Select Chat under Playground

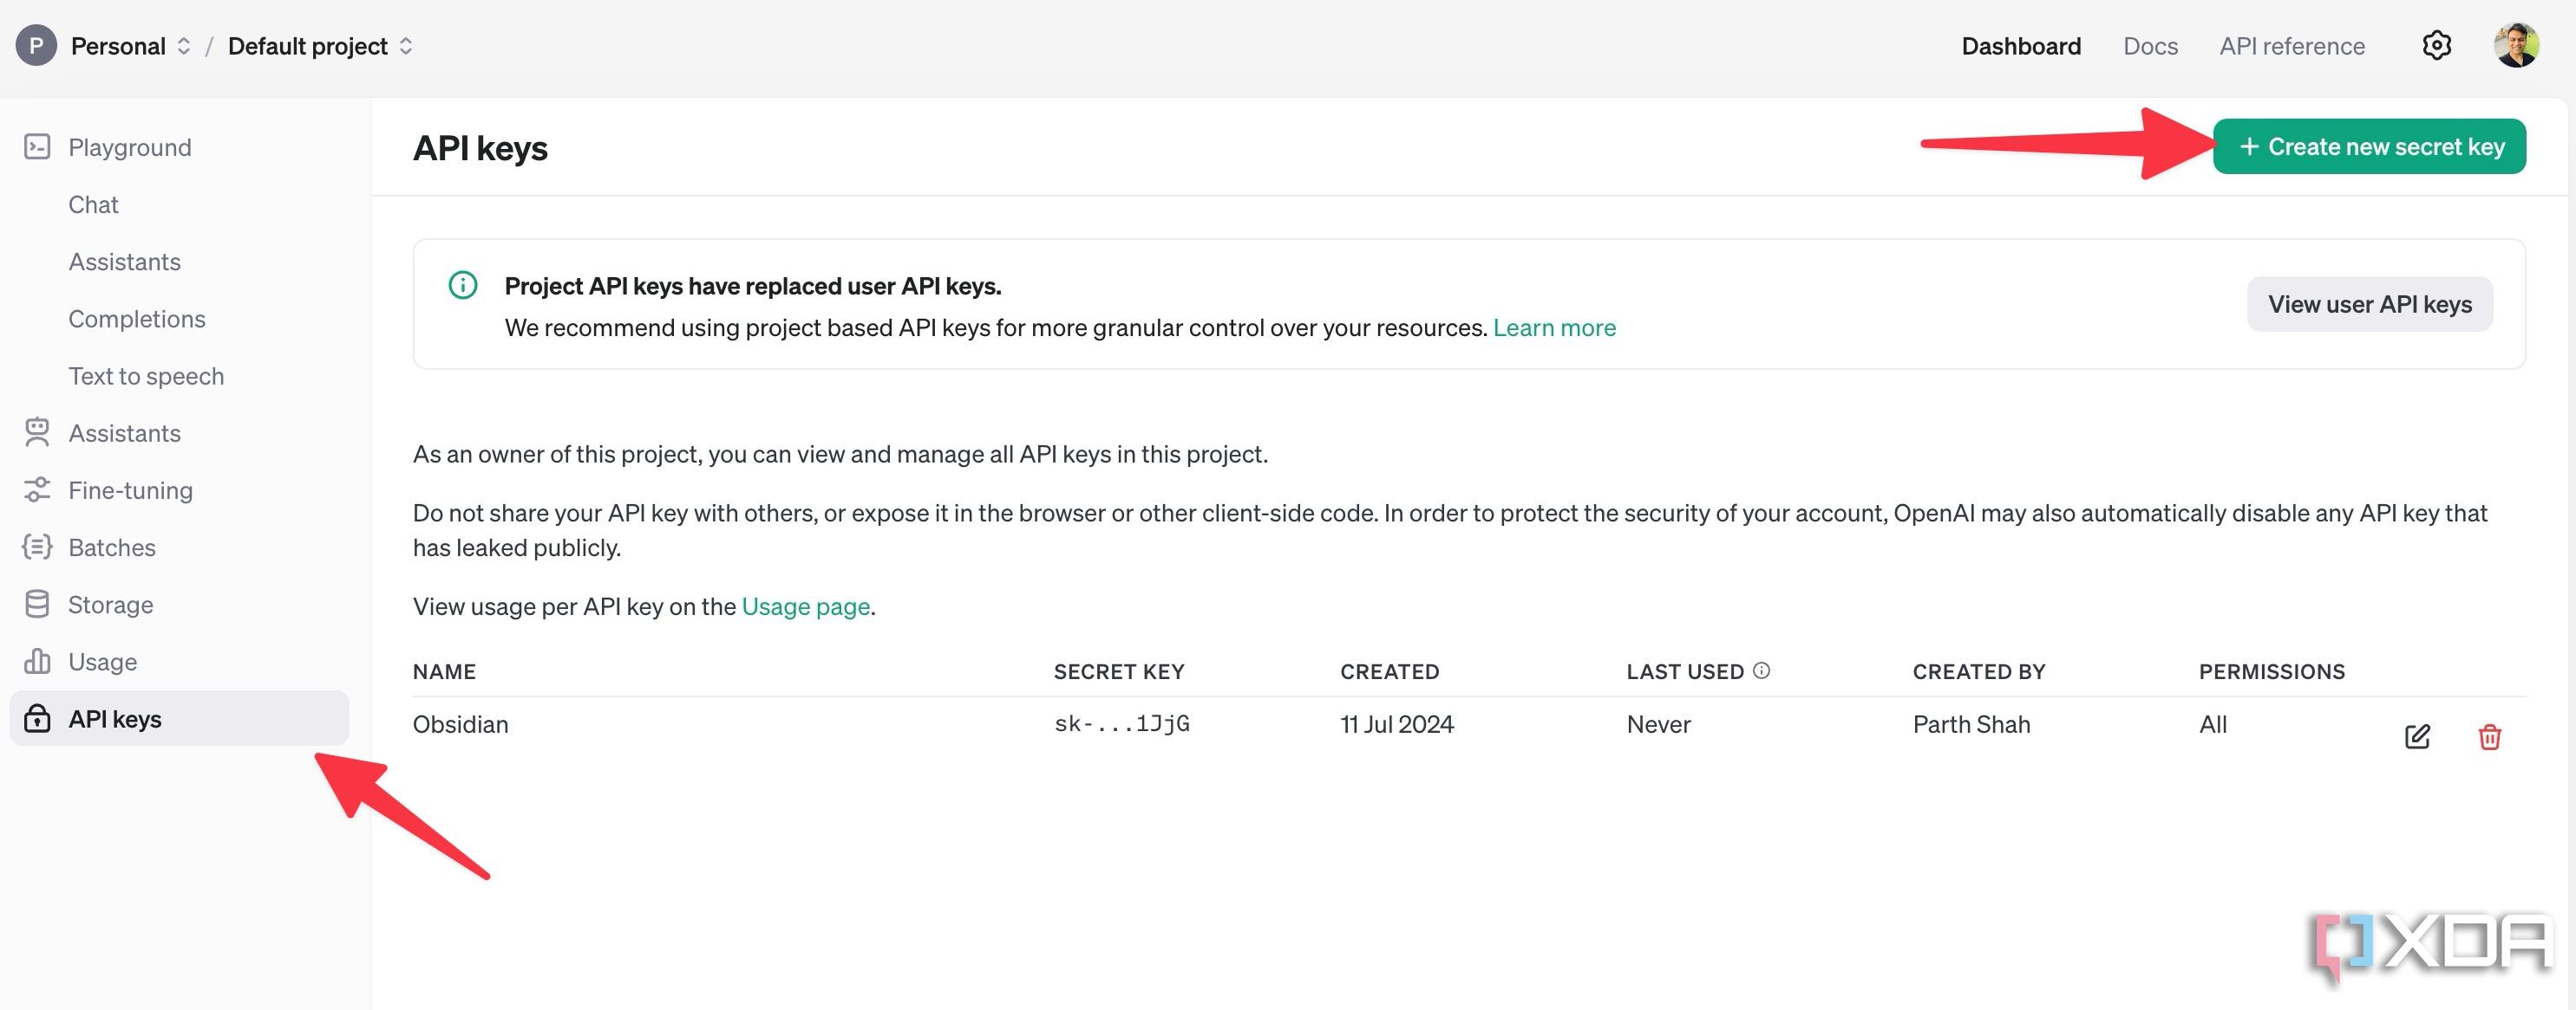pyautogui.click(x=93, y=204)
